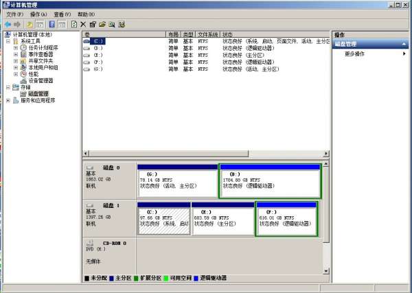Click the 设备管理器 icon in tree
Screen dimensions: 412x293
coord(23,80)
